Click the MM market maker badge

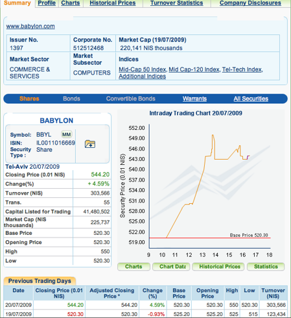tap(66, 134)
